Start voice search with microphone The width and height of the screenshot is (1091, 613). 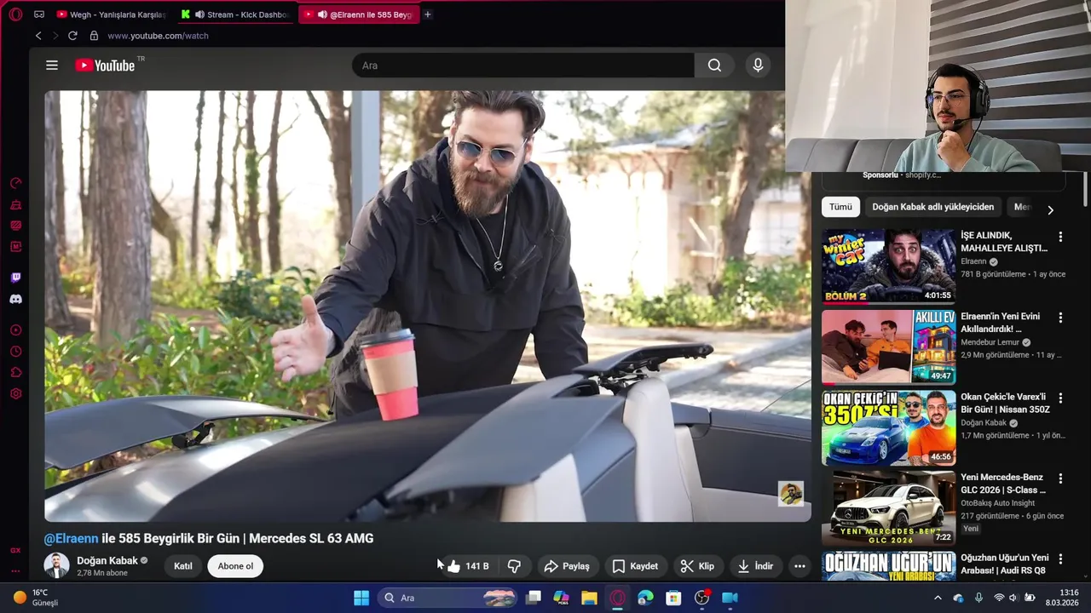point(758,66)
